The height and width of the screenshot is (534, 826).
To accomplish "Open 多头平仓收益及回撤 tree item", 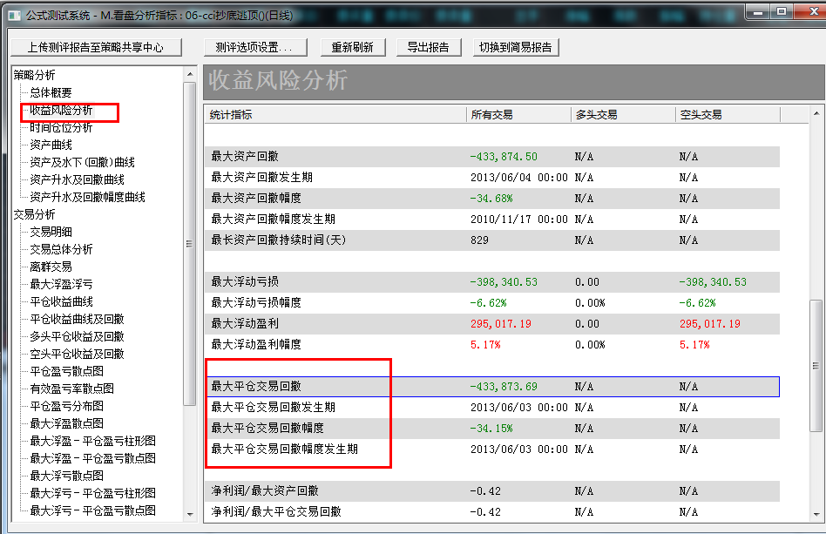I will (77, 336).
